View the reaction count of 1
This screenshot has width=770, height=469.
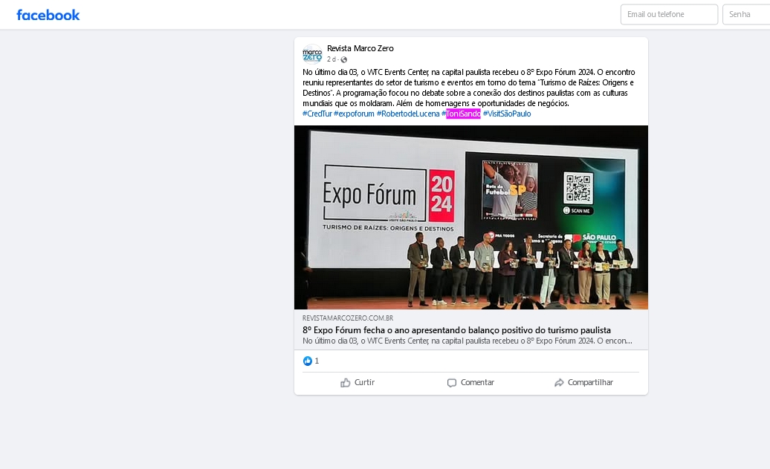(x=317, y=361)
